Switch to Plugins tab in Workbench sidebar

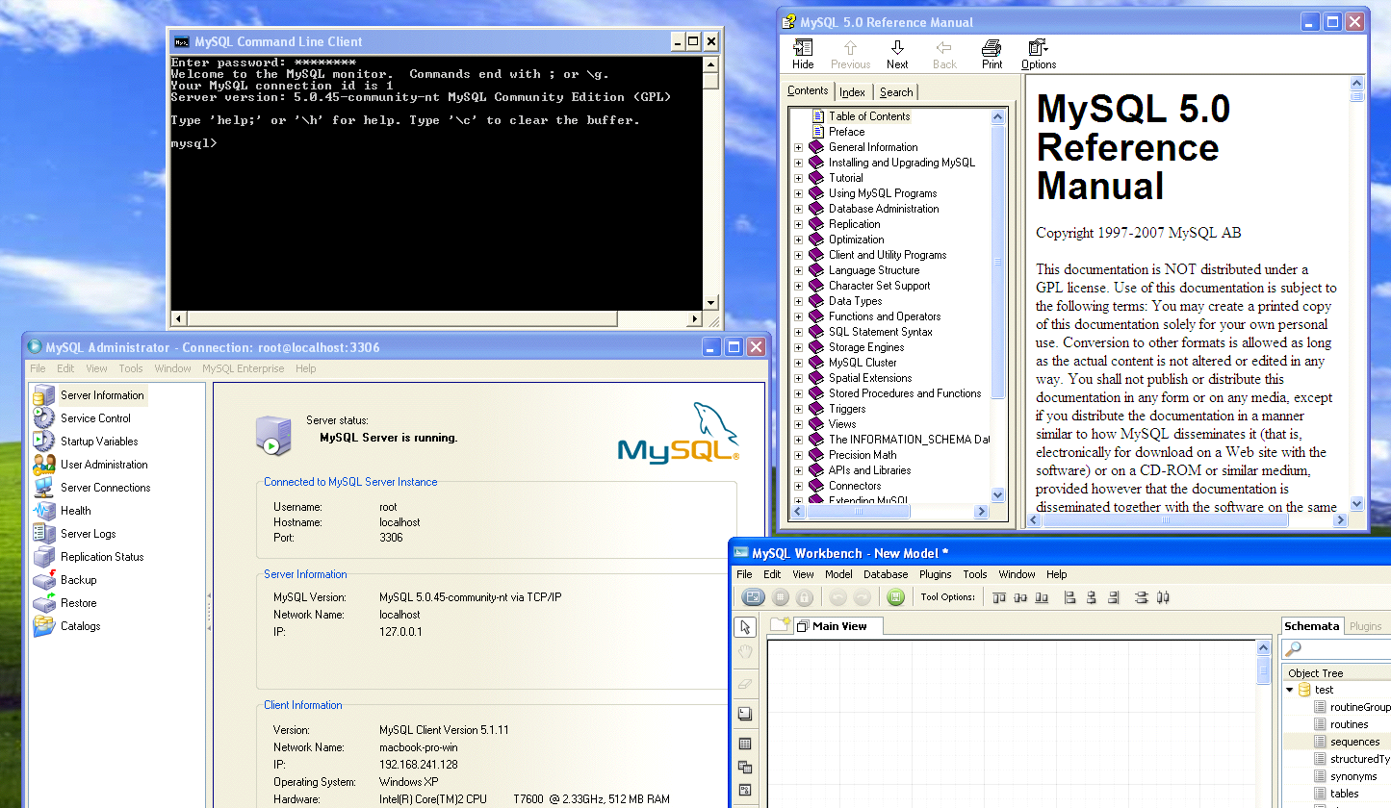tap(1365, 626)
